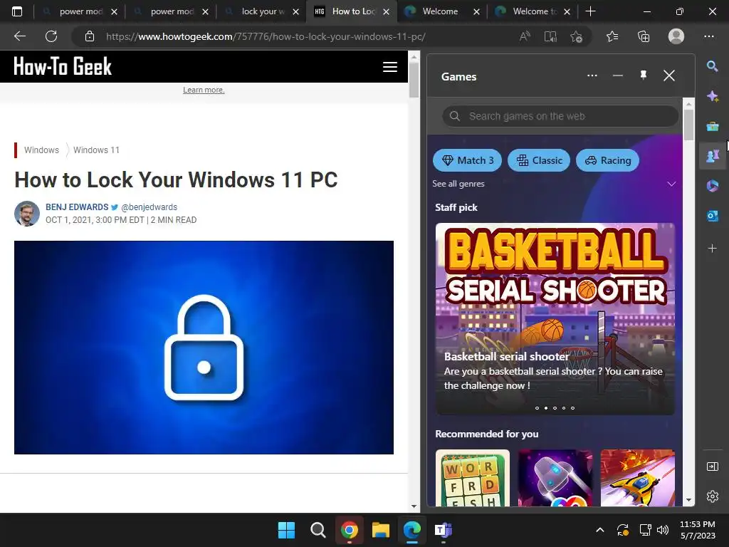Click the Games panel scrollbar thumb

coord(688,125)
